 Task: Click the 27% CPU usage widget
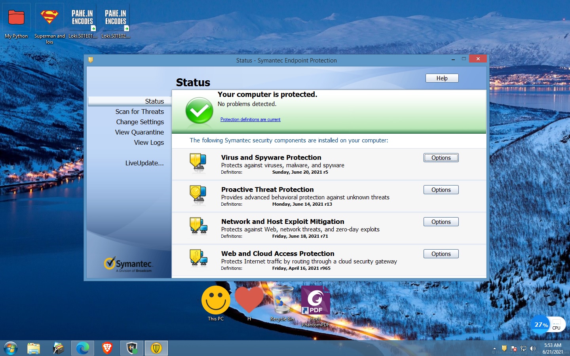pyautogui.click(x=548, y=325)
